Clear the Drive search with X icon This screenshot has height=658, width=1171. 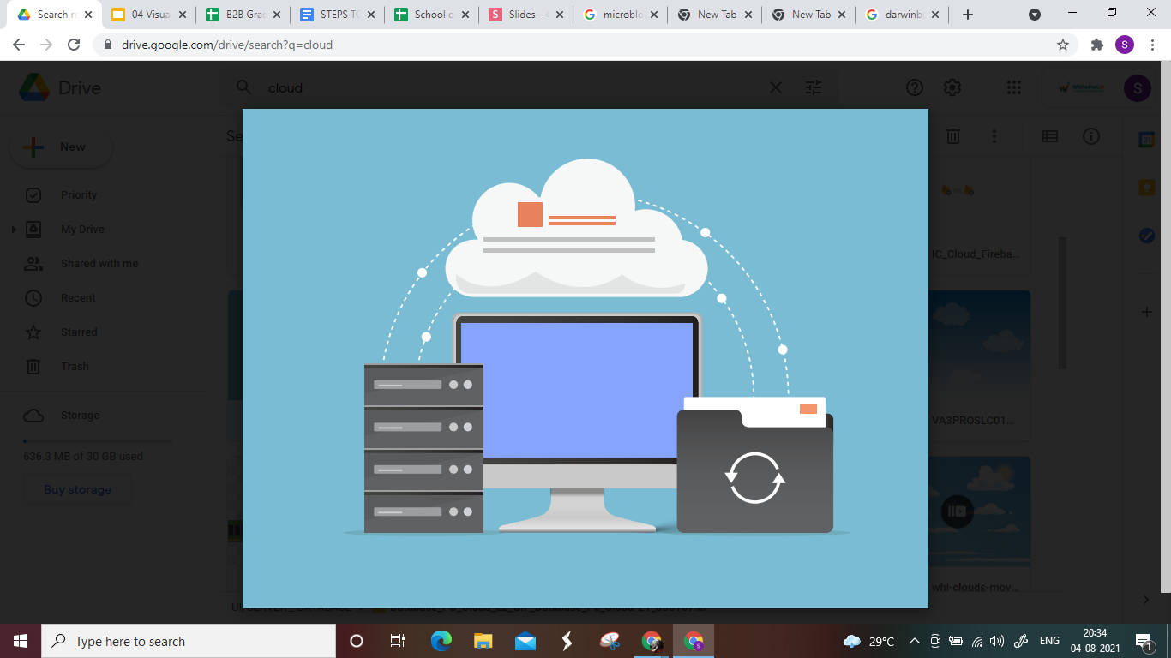tap(775, 87)
